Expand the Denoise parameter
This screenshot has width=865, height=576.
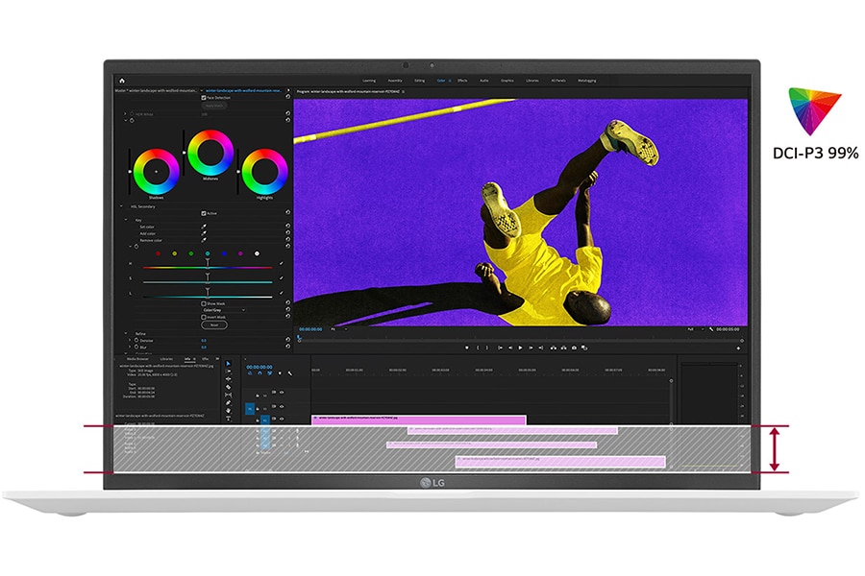tap(130, 341)
